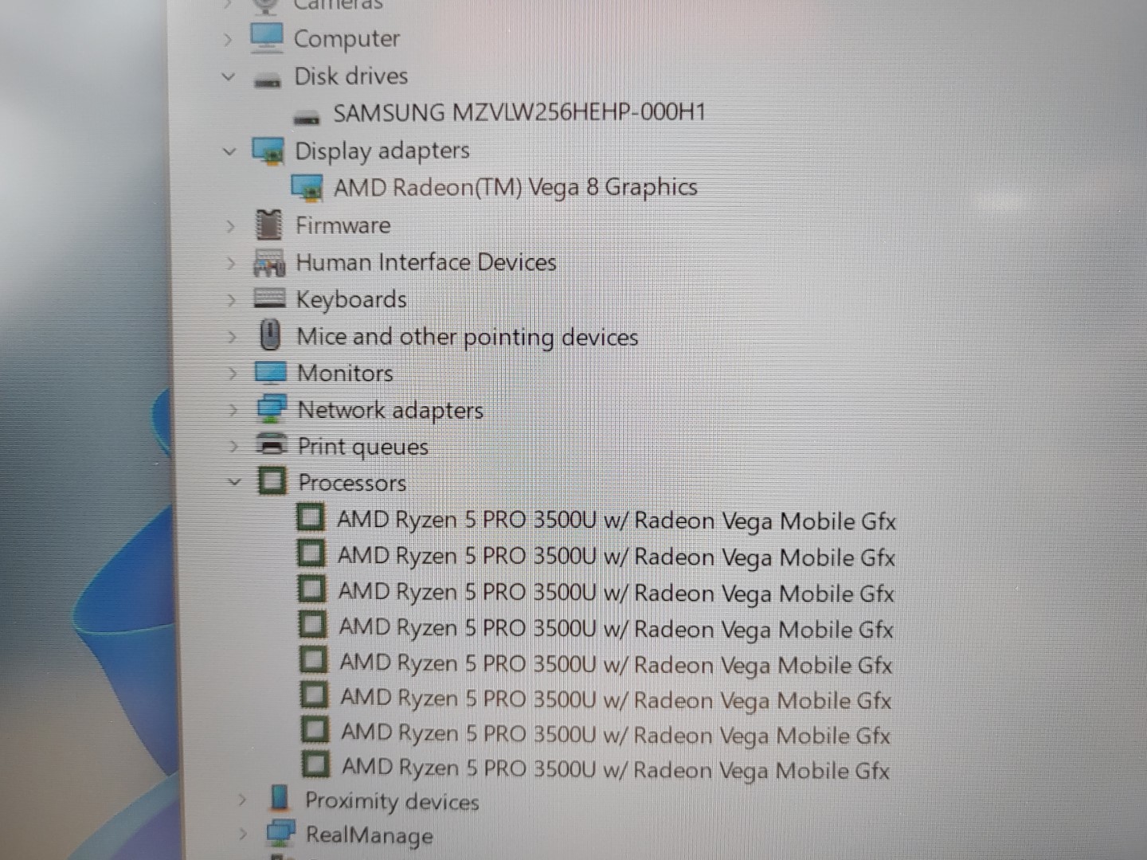Select AMD Radeon(TM) Vega 8 Graphics text
1147x860 pixels.
point(515,187)
